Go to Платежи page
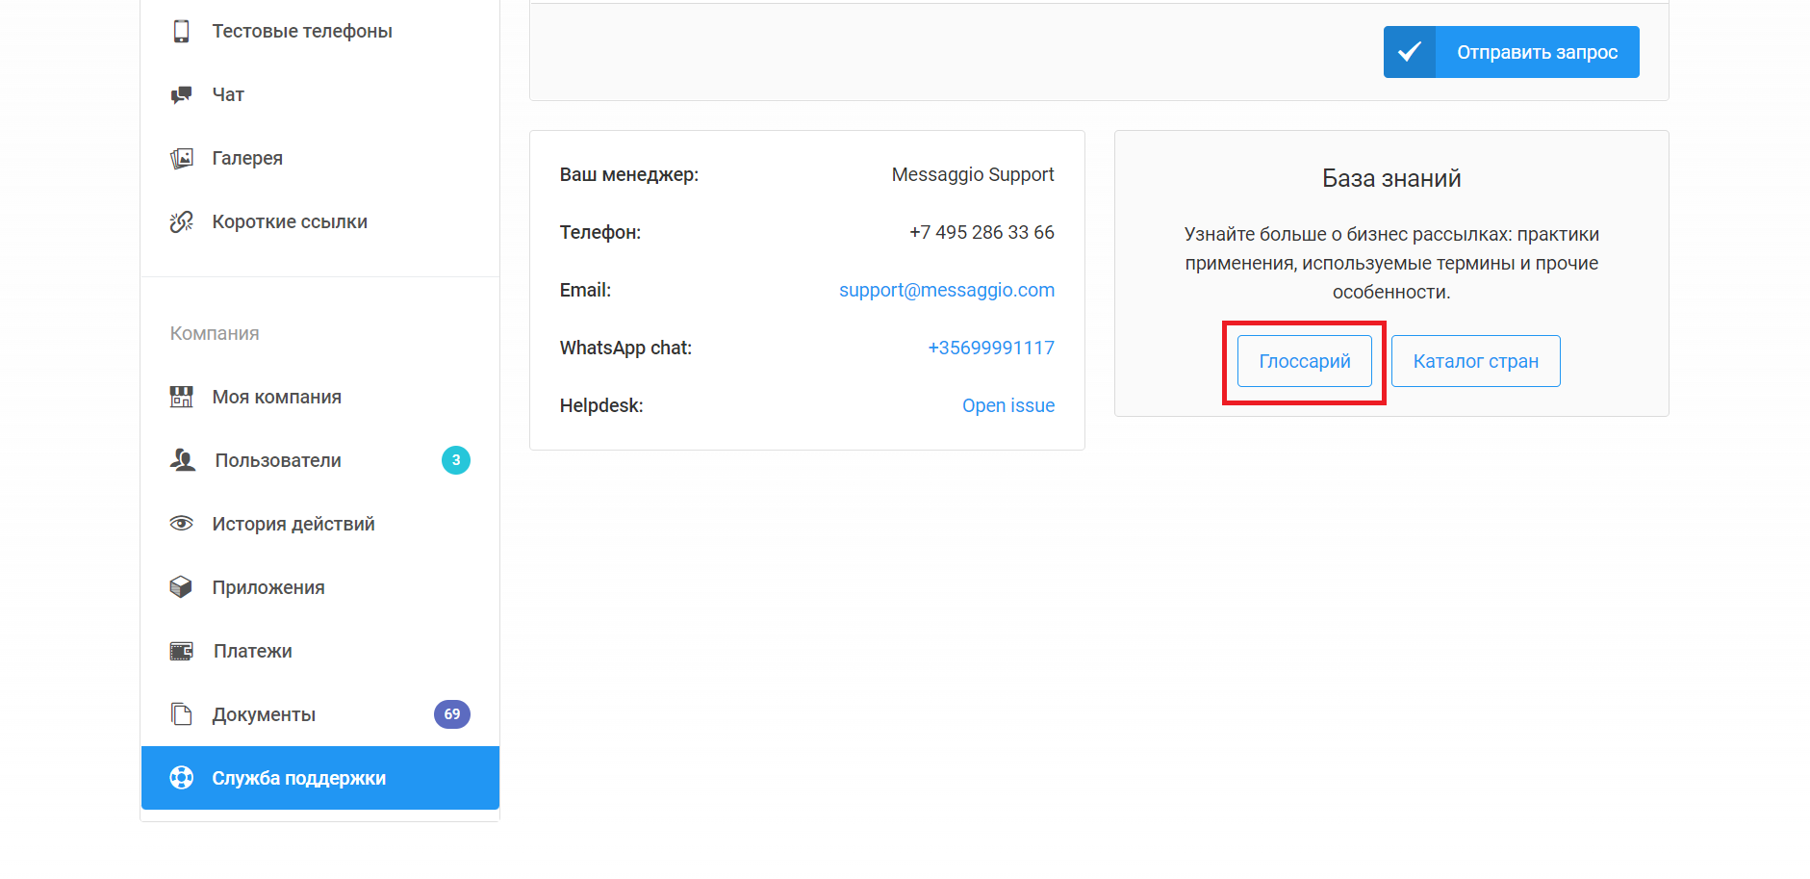1810x879 pixels. [319, 651]
